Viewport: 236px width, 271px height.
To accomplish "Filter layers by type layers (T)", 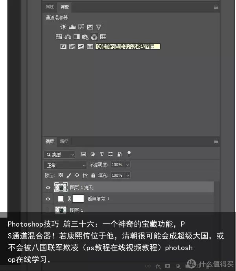I will click(x=101, y=154).
